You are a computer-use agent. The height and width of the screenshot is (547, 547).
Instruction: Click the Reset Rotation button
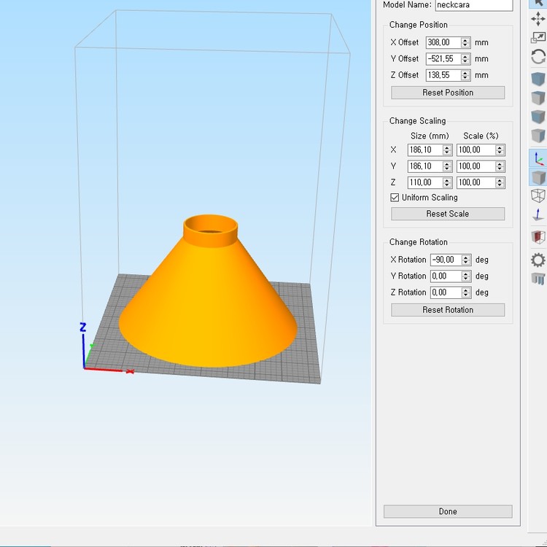click(448, 310)
